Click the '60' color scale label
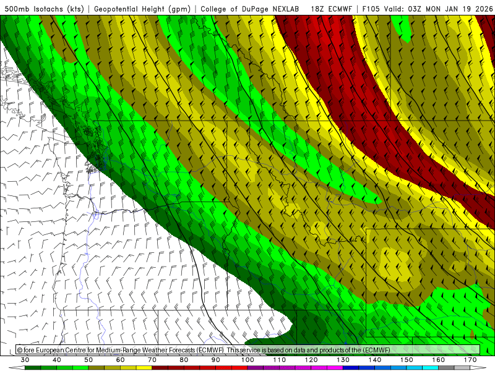 click(x=120, y=360)
